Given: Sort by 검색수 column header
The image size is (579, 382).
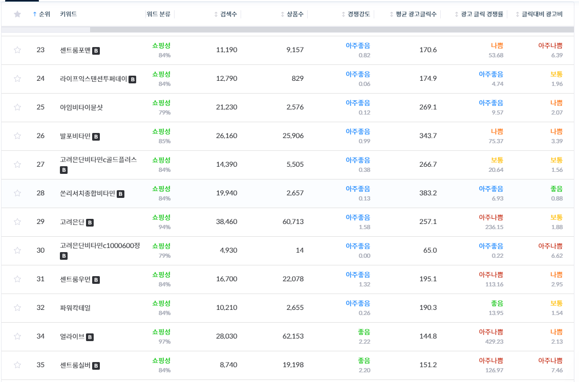Looking at the screenshot, I should [226, 14].
